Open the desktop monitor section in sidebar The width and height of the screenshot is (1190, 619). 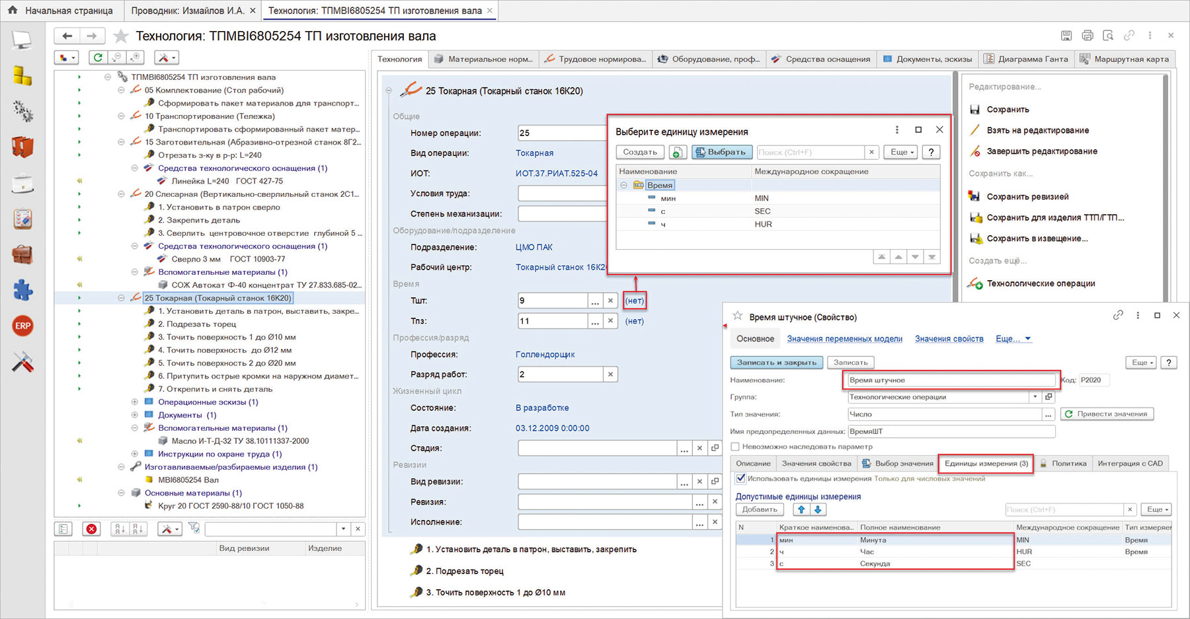click(x=22, y=41)
